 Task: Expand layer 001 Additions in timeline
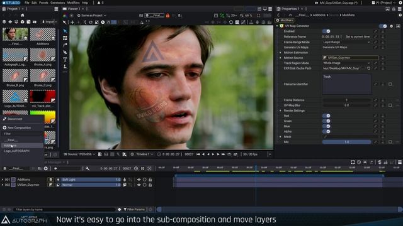point(3,180)
